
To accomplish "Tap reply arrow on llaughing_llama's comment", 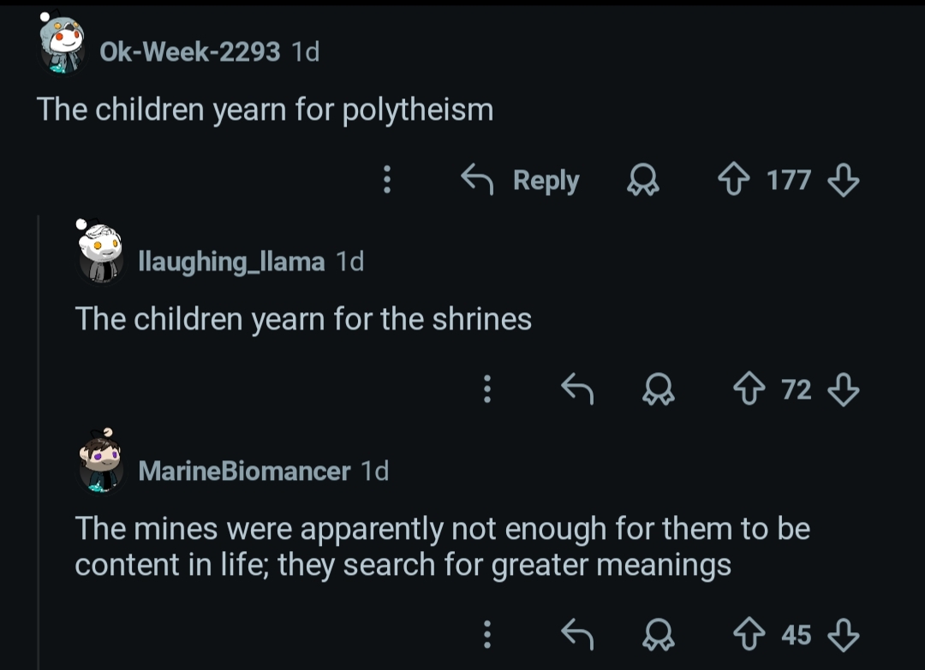I will [577, 389].
